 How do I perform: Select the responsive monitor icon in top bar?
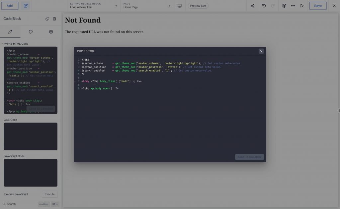pos(179,6)
